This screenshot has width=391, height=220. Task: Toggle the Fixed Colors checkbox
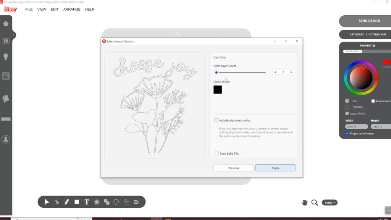tap(373, 101)
